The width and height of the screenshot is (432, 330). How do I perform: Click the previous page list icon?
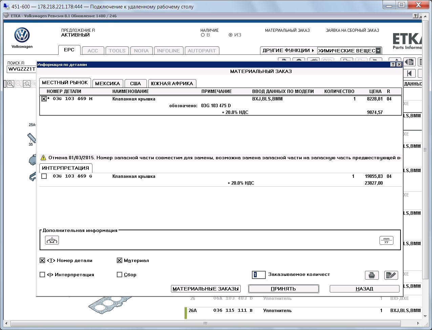(409, 62)
